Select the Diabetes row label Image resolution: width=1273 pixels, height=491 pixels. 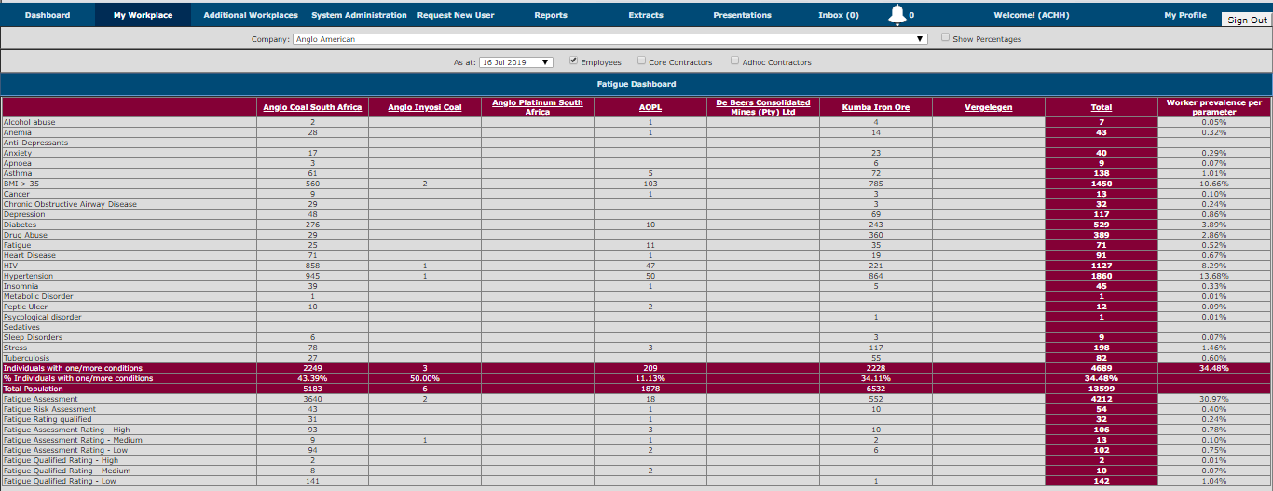pyautogui.click(x=20, y=225)
